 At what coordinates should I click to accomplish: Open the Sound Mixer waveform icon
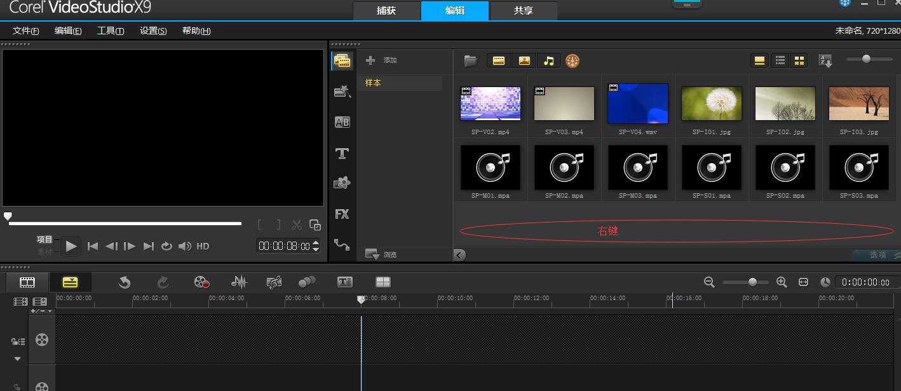[x=239, y=282]
